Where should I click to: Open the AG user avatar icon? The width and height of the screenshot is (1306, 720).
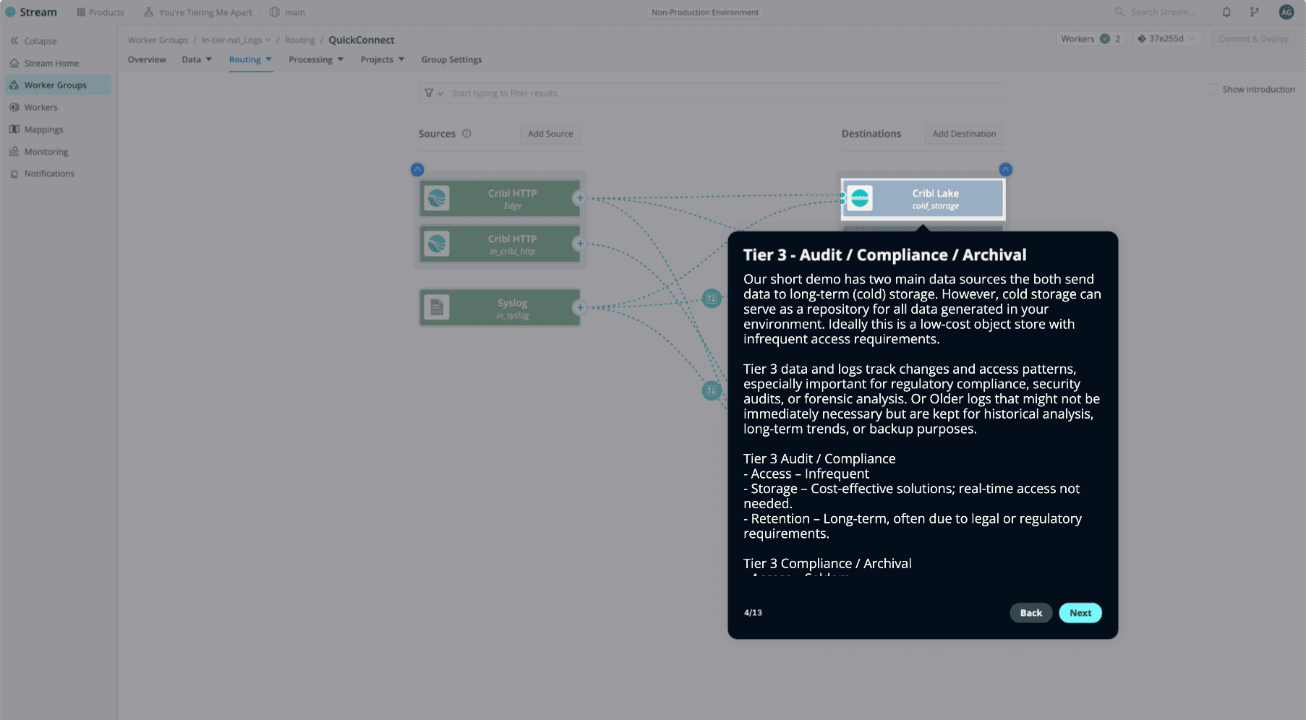click(x=1286, y=12)
